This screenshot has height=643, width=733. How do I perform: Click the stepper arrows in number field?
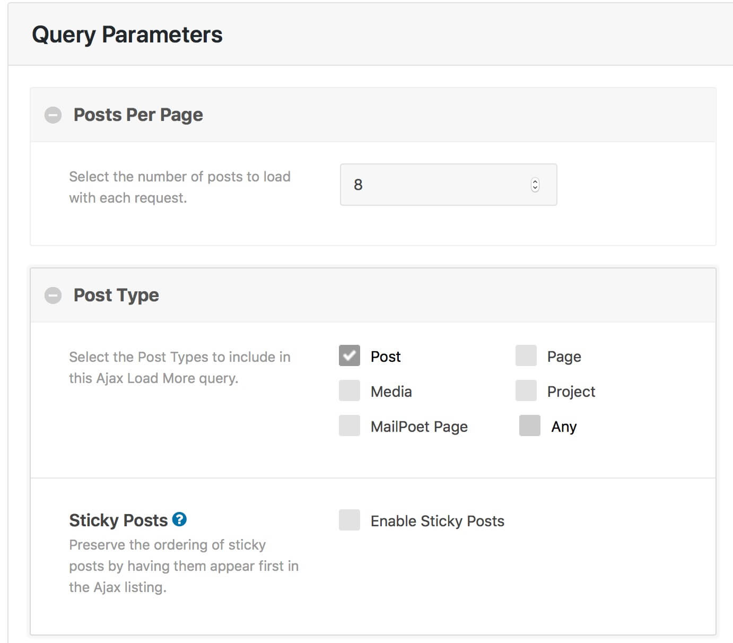pos(535,185)
